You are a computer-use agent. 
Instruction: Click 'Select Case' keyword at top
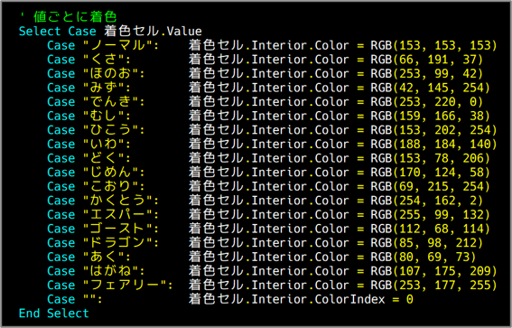58,32
